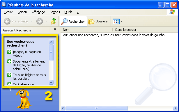179x112 pixels.
Task: Click the Dans le dossier column header
Action: pyautogui.click(x=139, y=30)
